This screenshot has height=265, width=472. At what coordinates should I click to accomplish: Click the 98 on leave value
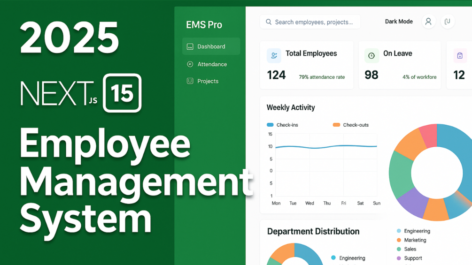(371, 75)
